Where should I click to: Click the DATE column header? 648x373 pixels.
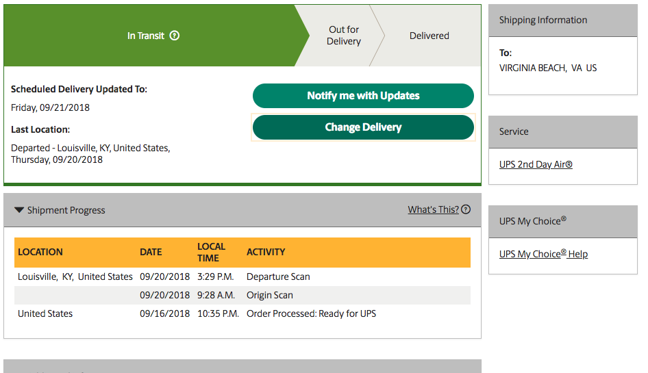(x=151, y=252)
